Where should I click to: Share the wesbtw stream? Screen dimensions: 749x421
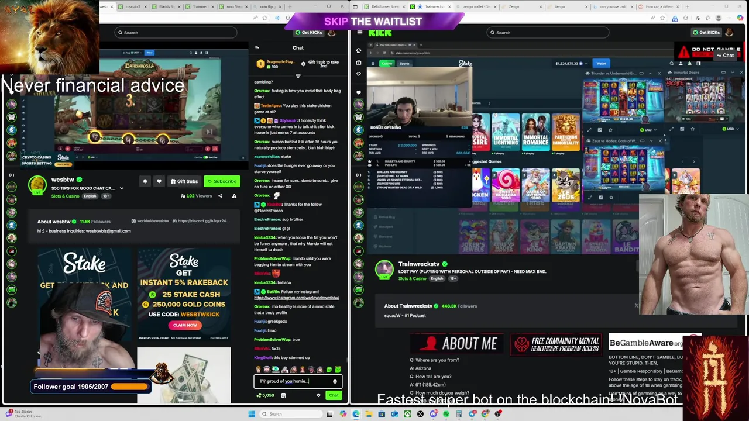(x=220, y=196)
